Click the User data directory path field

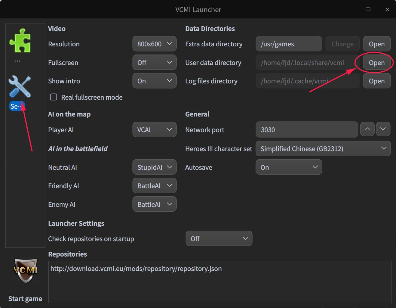click(308, 63)
